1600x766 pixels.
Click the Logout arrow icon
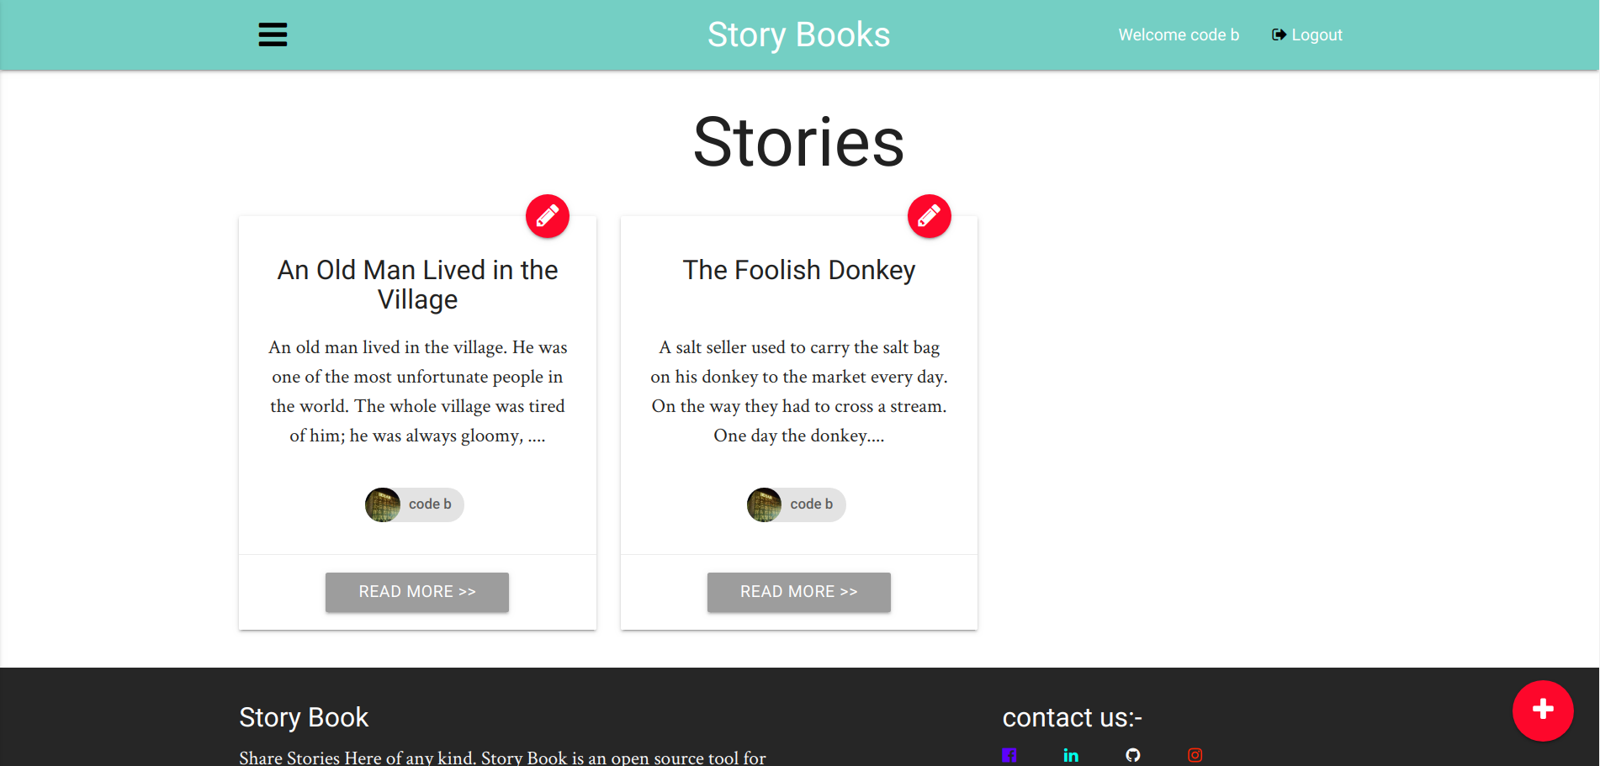(x=1278, y=34)
